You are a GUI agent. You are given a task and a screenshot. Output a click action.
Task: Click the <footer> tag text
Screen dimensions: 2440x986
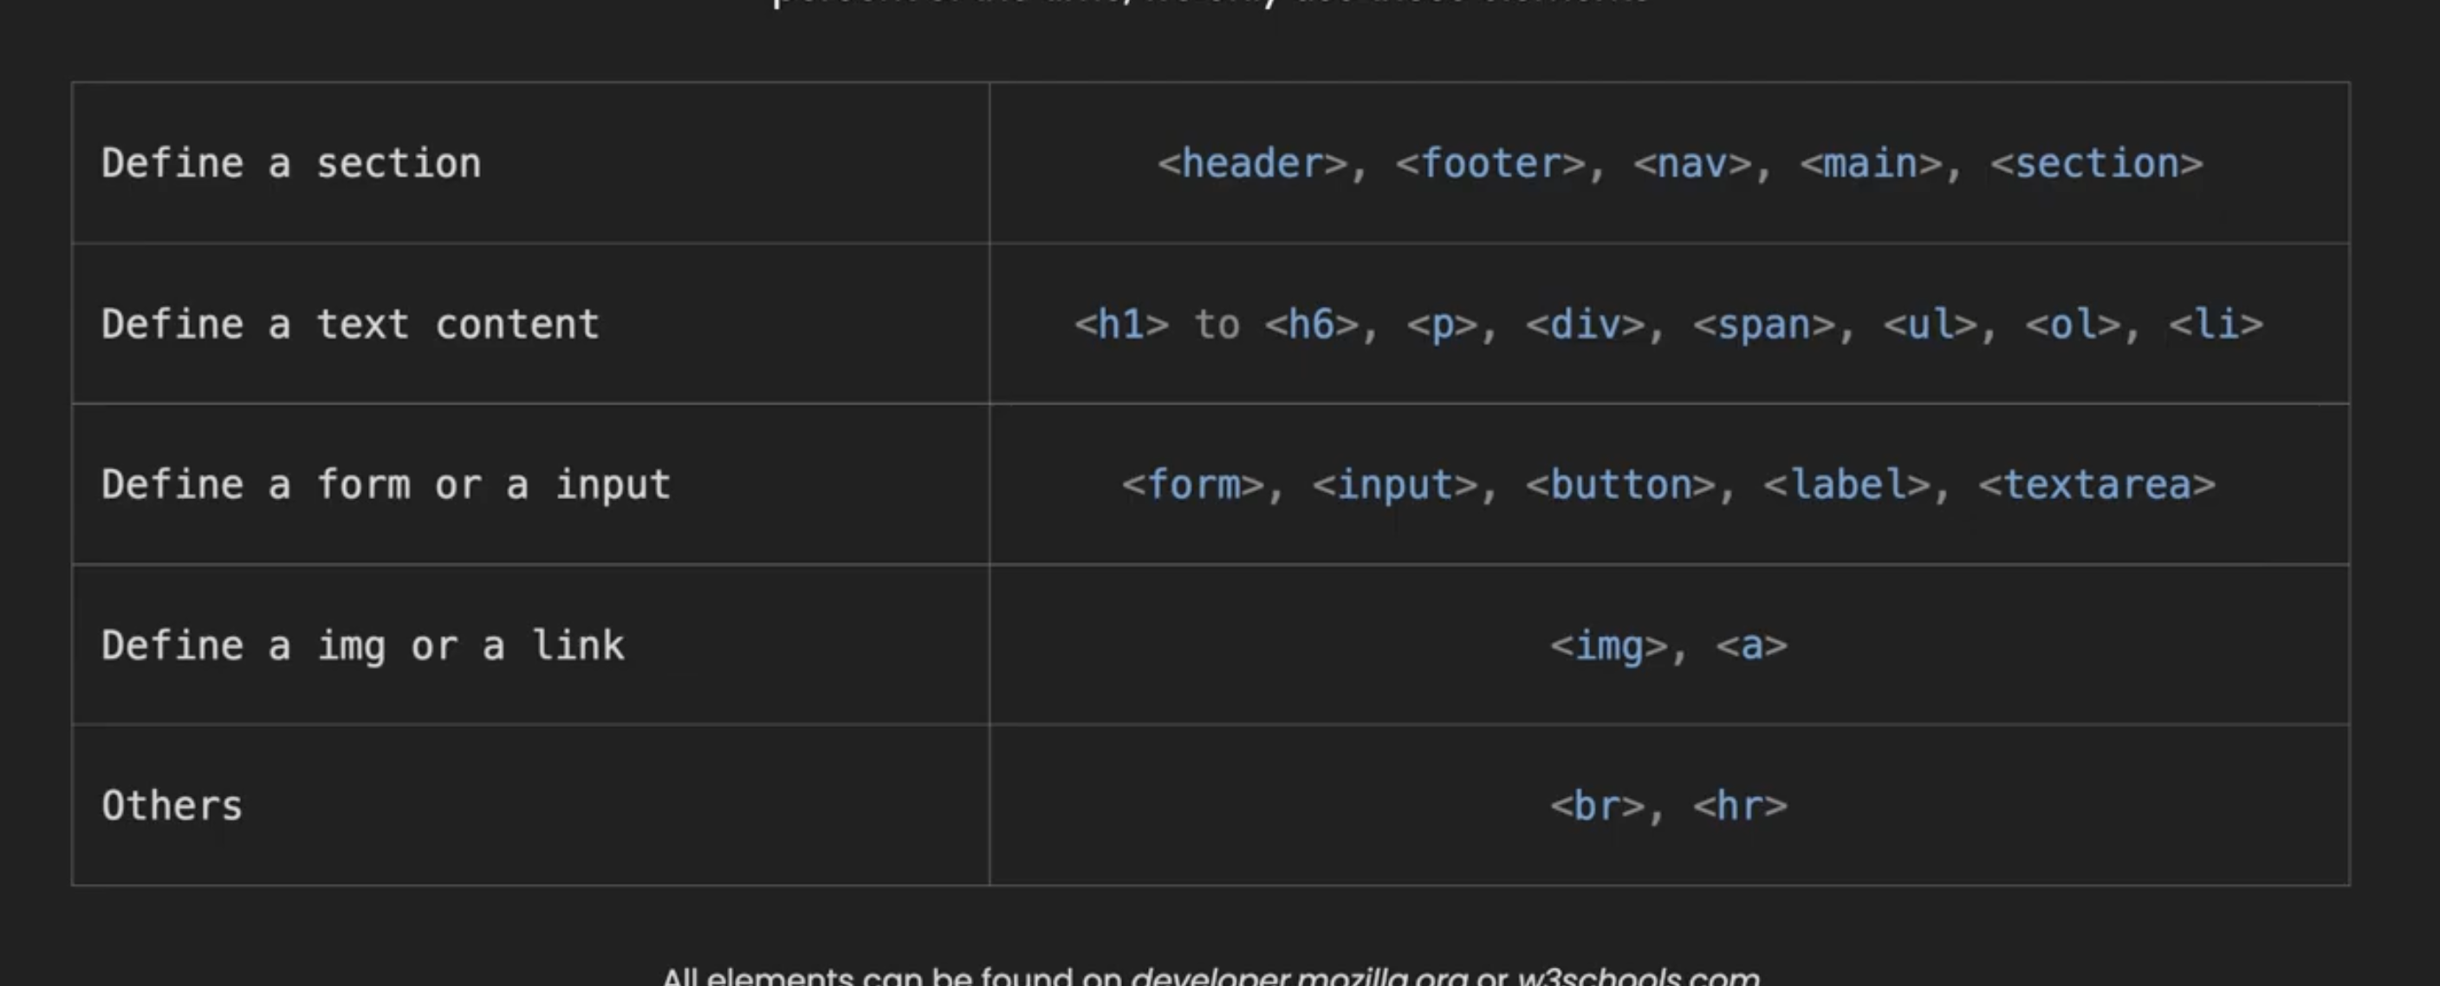click(1490, 164)
